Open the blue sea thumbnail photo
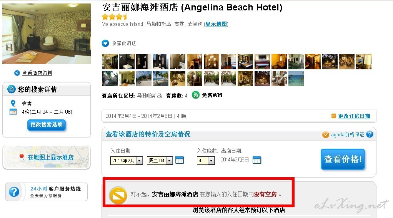Viewport: 393px width, 218px height. [296, 79]
